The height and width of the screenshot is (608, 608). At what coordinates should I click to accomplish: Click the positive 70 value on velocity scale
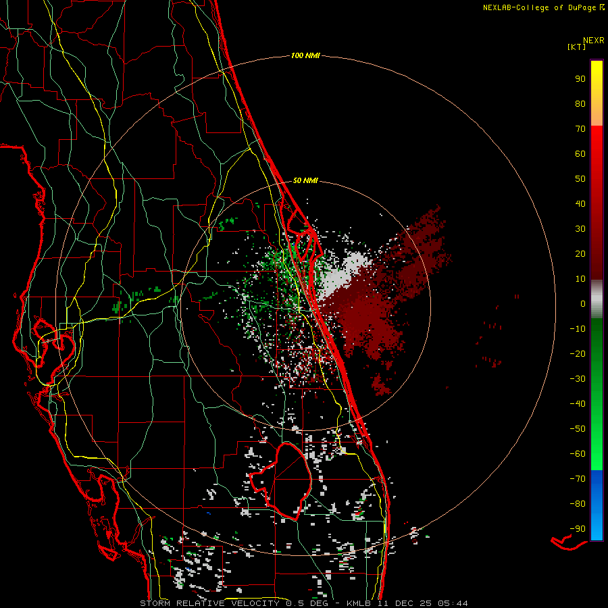580,129
